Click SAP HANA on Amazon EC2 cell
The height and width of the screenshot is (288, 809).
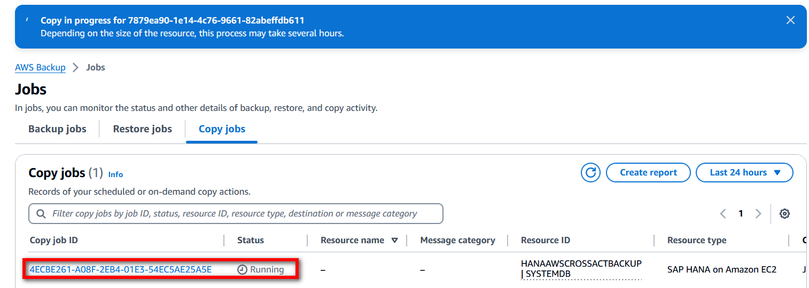click(722, 269)
